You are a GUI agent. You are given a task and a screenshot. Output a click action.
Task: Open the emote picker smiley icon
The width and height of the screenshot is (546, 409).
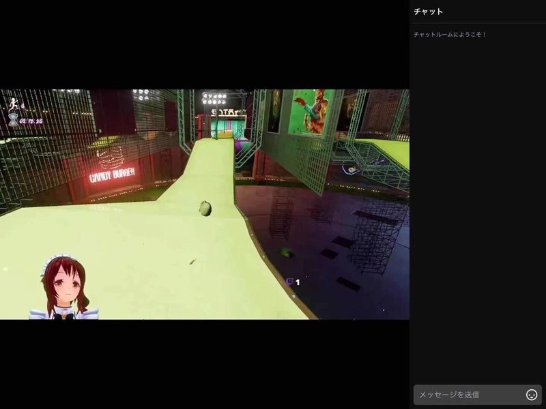coord(532,394)
